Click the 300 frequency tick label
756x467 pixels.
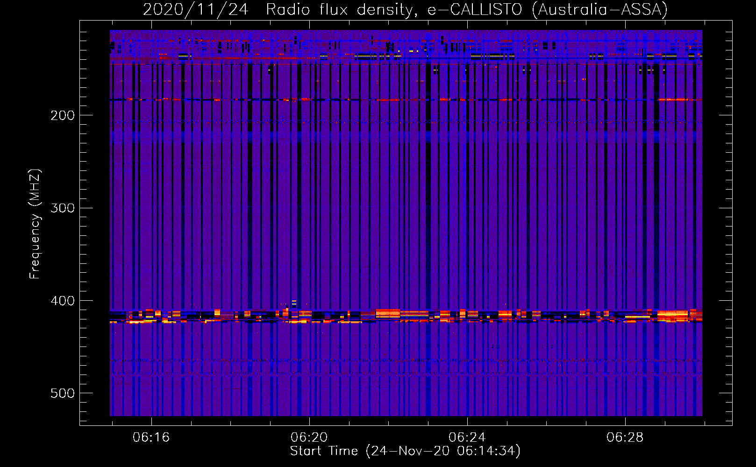tap(63, 208)
